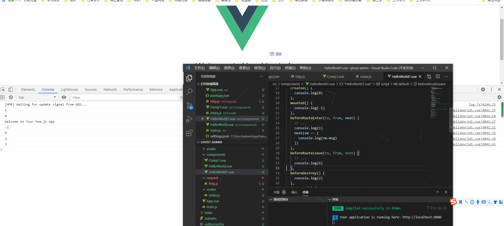Click the console Filter input field
504x226 pixels.
124,98
